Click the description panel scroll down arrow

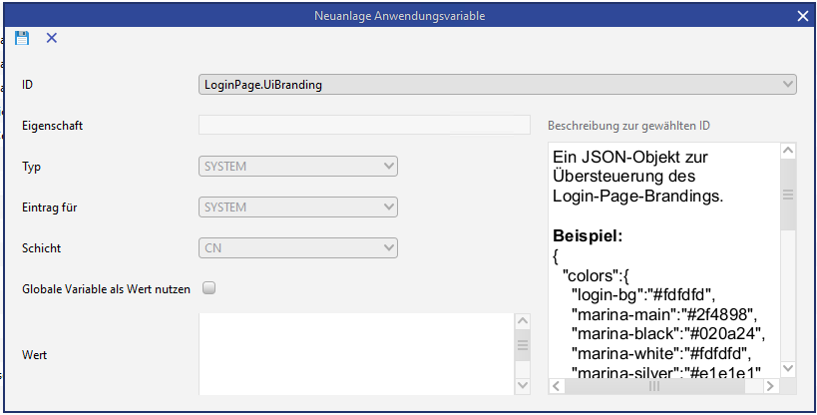787,368
